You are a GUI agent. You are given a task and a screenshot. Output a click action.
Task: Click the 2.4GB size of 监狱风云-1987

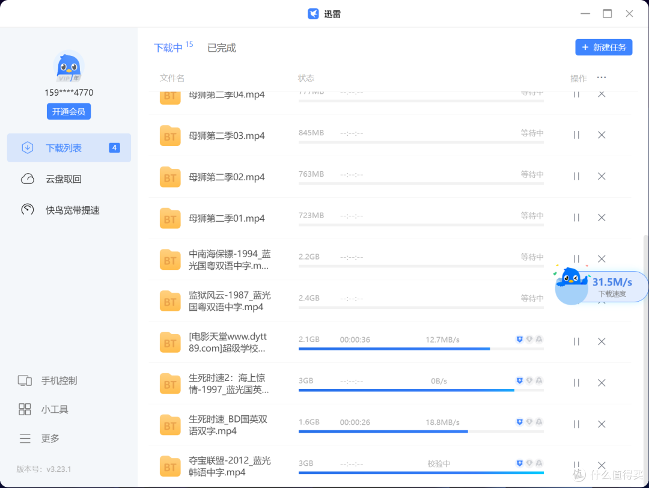tap(309, 298)
